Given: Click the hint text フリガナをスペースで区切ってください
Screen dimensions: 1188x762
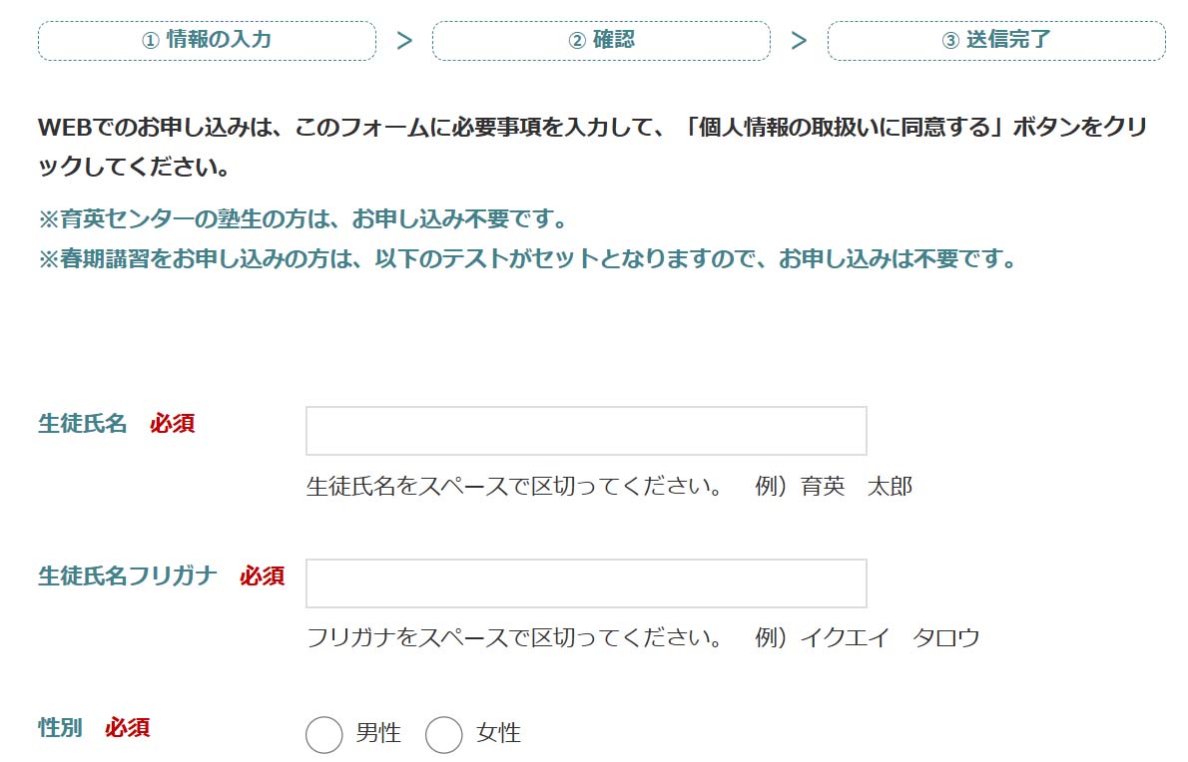Looking at the screenshot, I should tap(515, 637).
